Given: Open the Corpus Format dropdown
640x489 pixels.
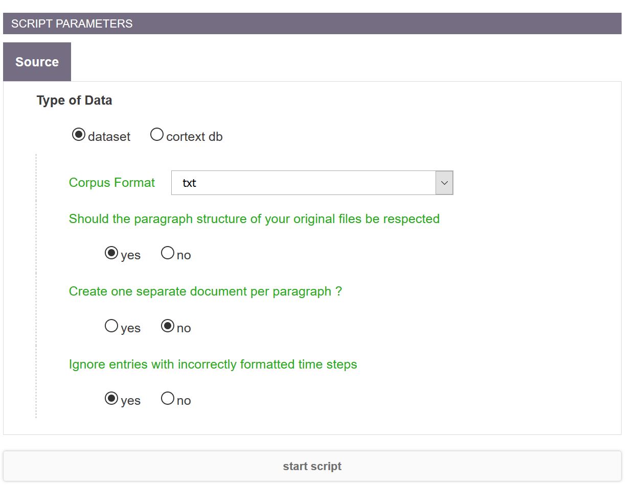Looking at the screenshot, I should coord(312,183).
